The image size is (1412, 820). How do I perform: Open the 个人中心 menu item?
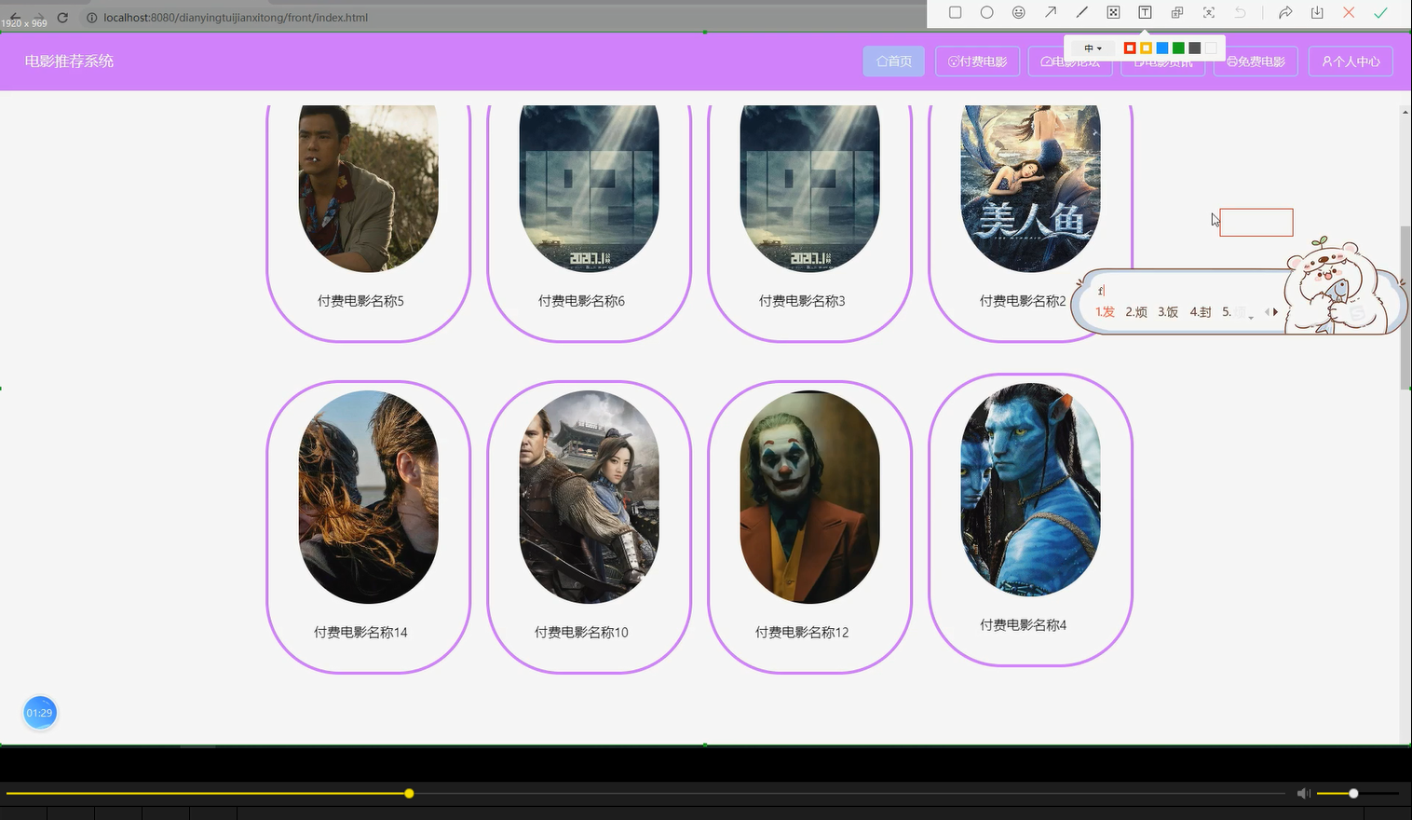pyautogui.click(x=1350, y=61)
